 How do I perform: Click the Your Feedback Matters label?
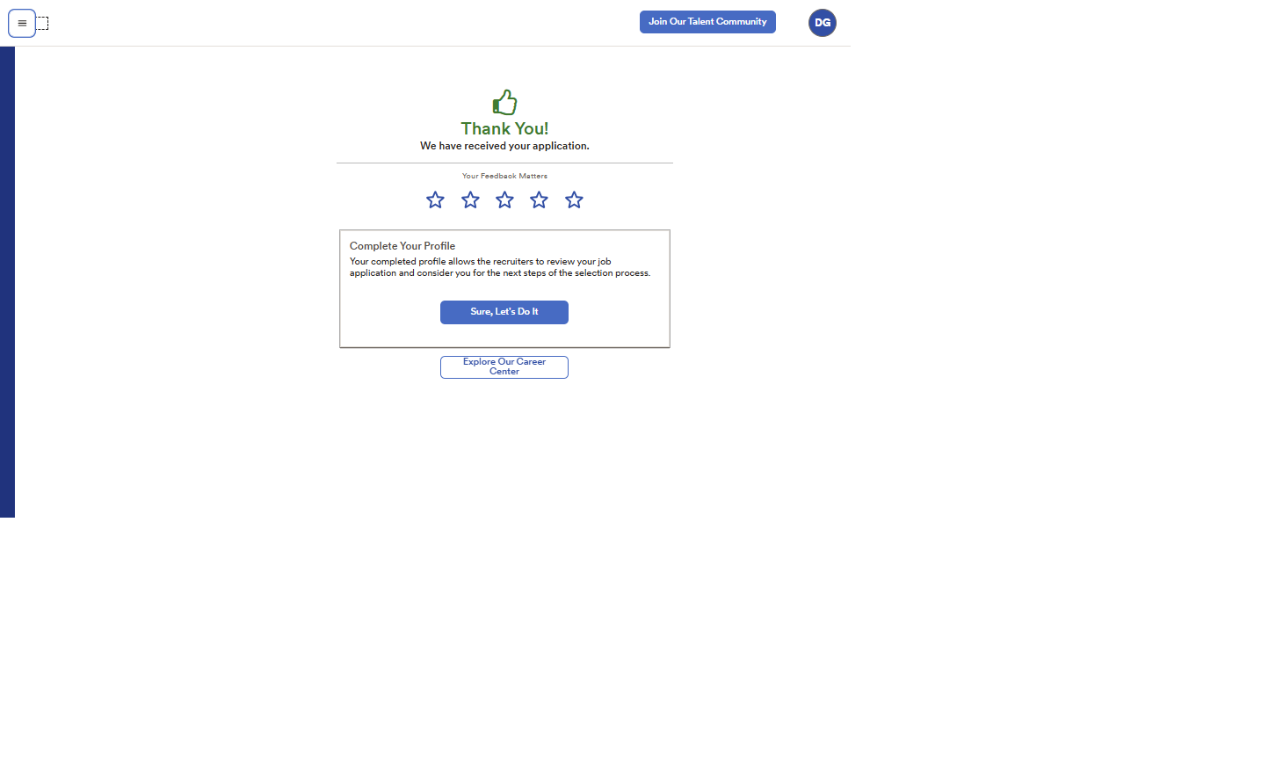click(x=504, y=176)
